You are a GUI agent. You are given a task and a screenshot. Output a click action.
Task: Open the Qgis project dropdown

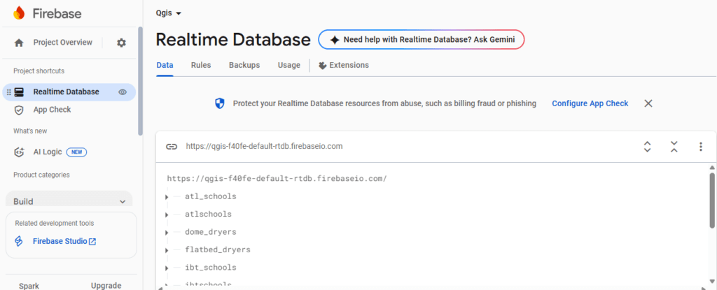click(x=169, y=13)
